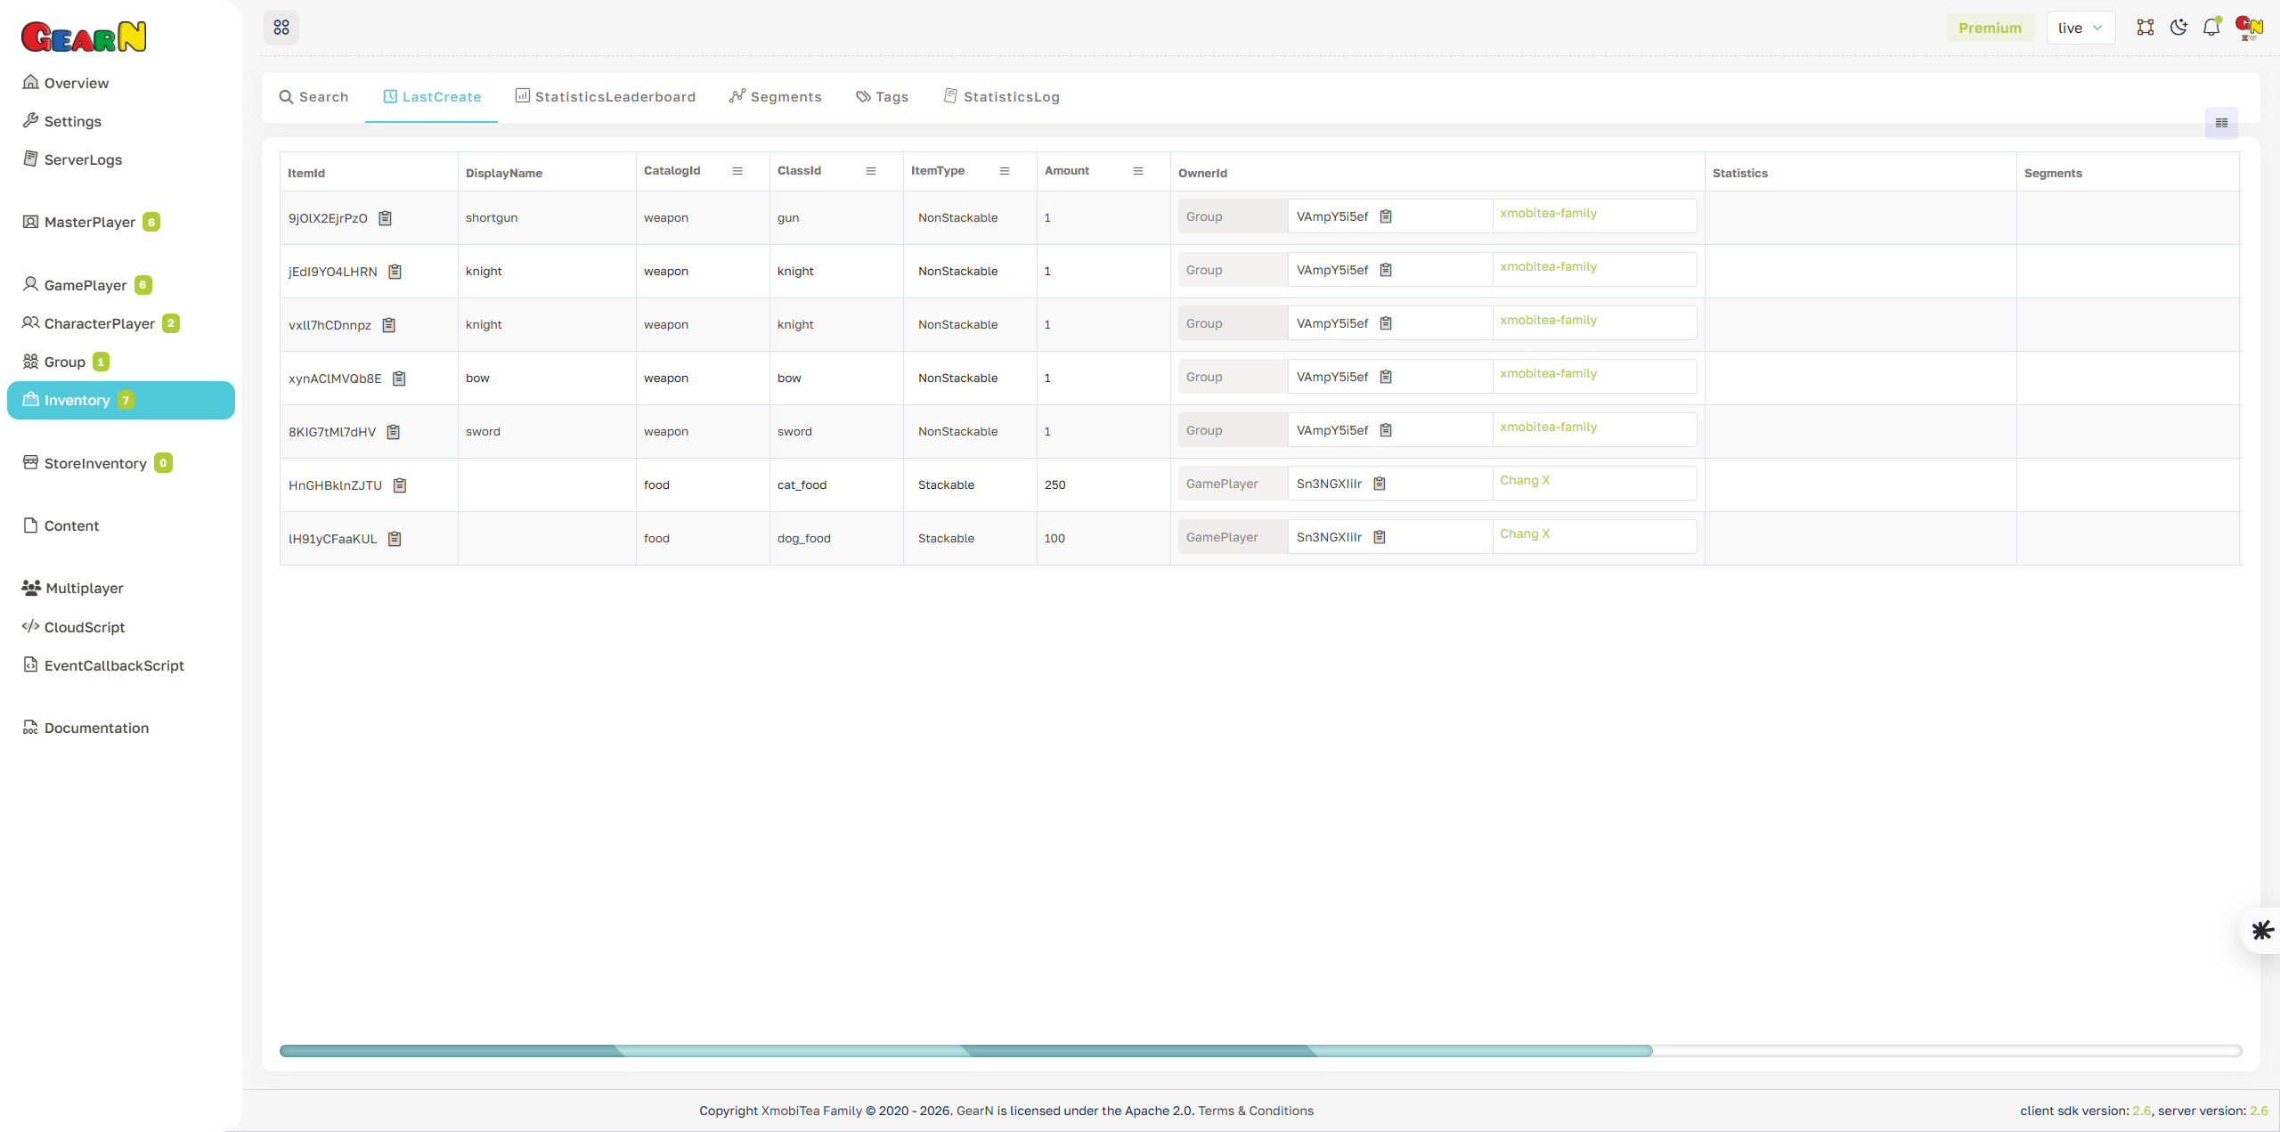Open the xmobitea-family group link
This screenshot has height=1132, width=2280.
point(1548,214)
